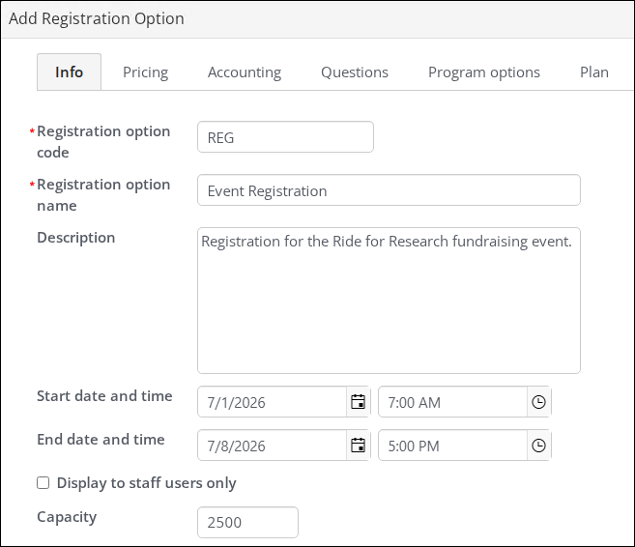Click the start time field 7:00 AM

452,402
